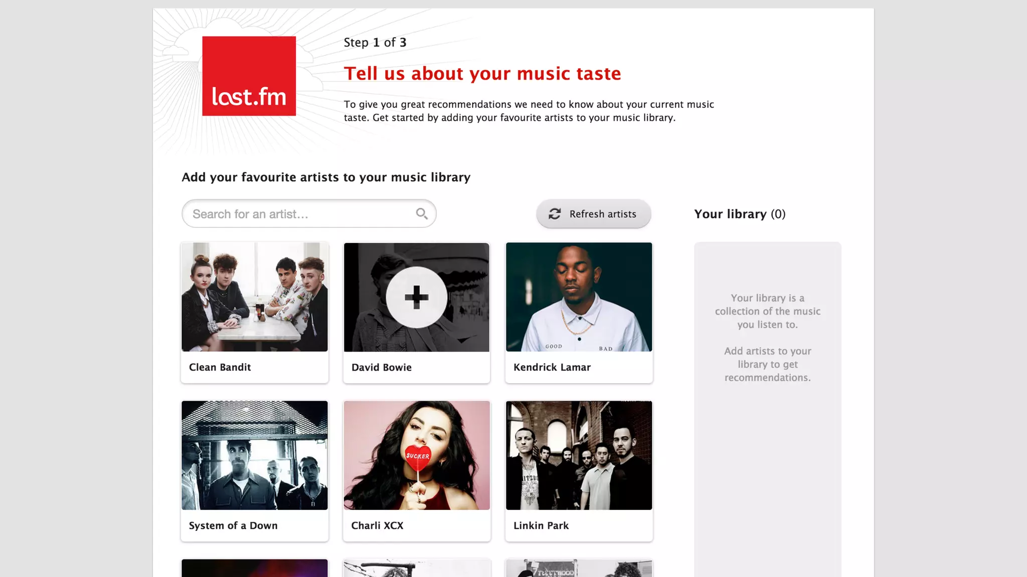
Task: Click the plus icon on David Bowie
Action: point(416,298)
